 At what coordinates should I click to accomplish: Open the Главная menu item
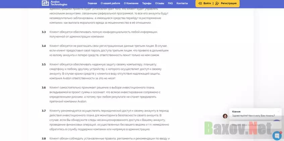pos(92,3)
